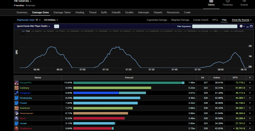Toggle Augmented Damage option

[x=157, y=20]
